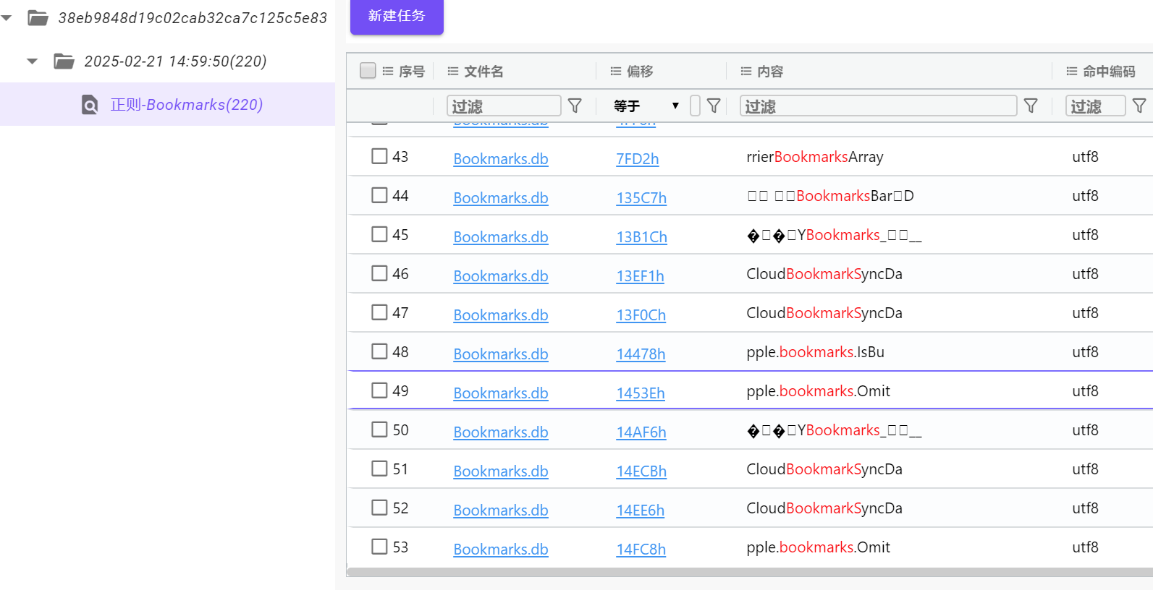Click the 新建任务 button
Viewport: 1153px width, 590px height.
tap(397, 16)
